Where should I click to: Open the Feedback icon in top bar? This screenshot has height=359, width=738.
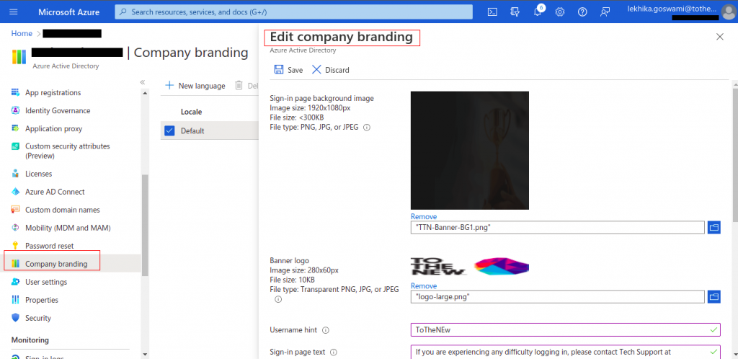605,12
